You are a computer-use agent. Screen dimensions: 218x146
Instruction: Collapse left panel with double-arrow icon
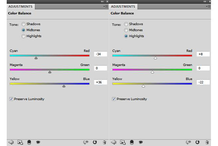pyautogui.click(x=102, y=2)
